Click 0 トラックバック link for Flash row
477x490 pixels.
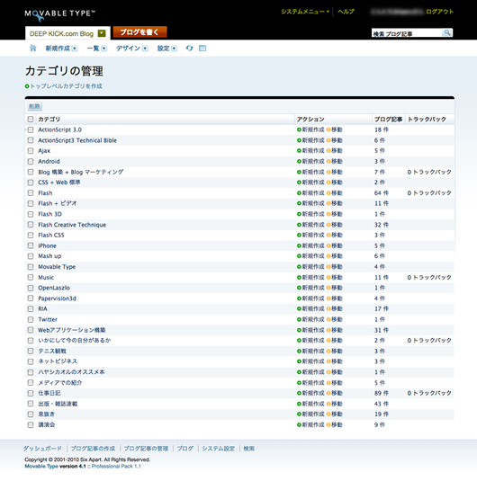429,192
